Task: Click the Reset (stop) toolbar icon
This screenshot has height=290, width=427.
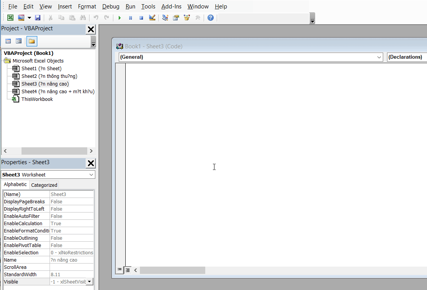Action: coord(141,18)
